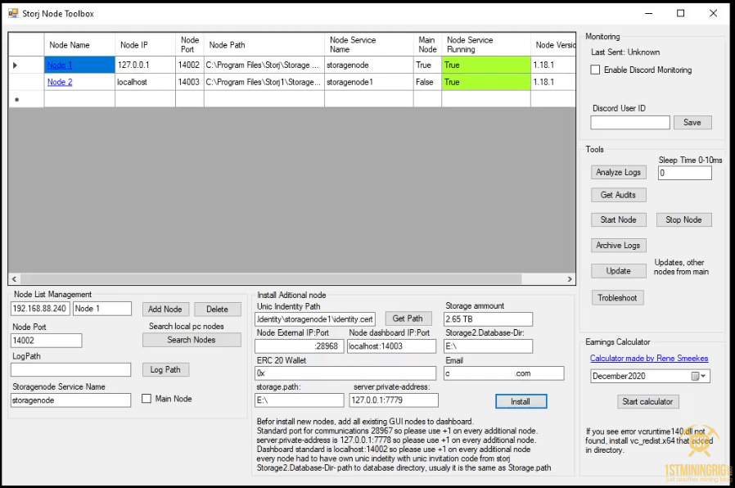Sort by Node Service Name column header
This screenshot has width=735, height=488.
369,45
